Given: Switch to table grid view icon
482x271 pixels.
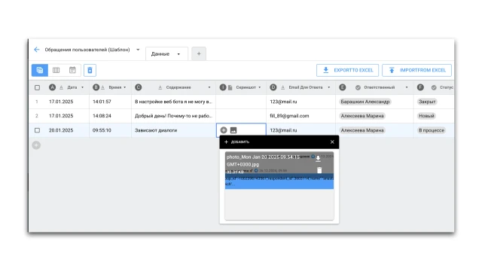Looking at the screenshot, I should point(40,70).
